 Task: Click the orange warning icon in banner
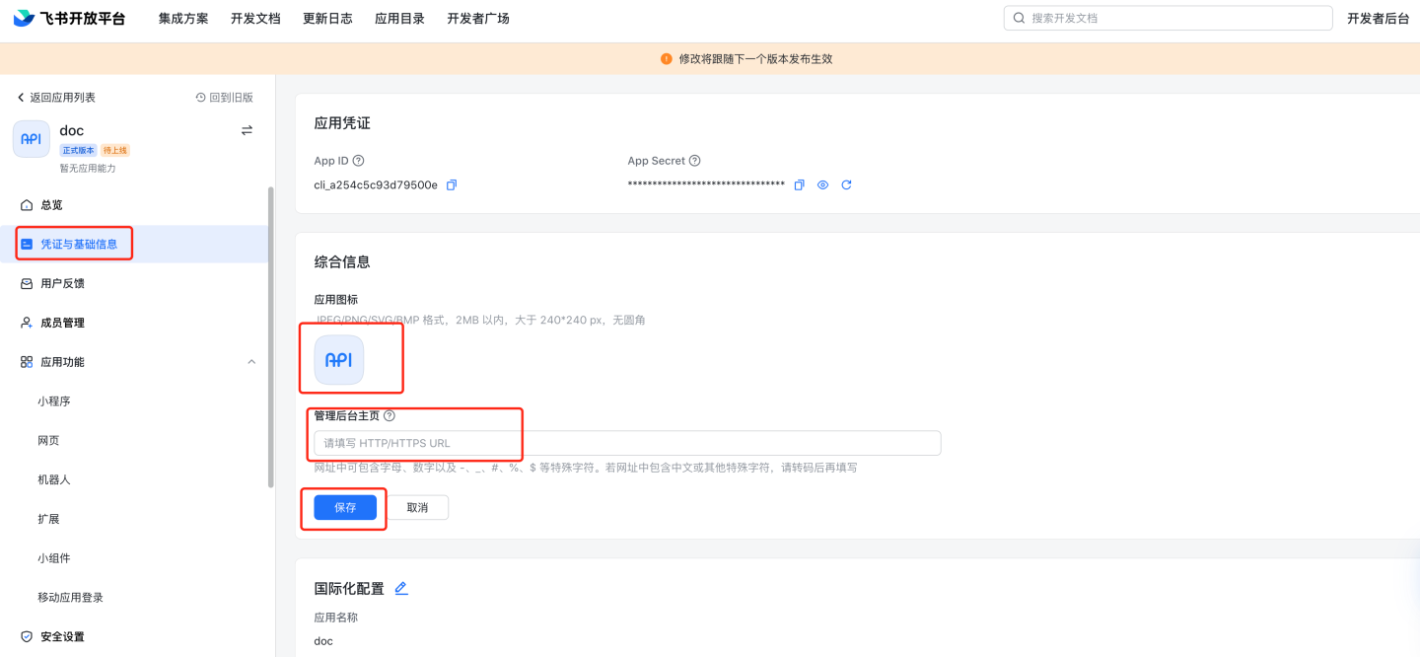pyautogui.click(x=667, y=59)
